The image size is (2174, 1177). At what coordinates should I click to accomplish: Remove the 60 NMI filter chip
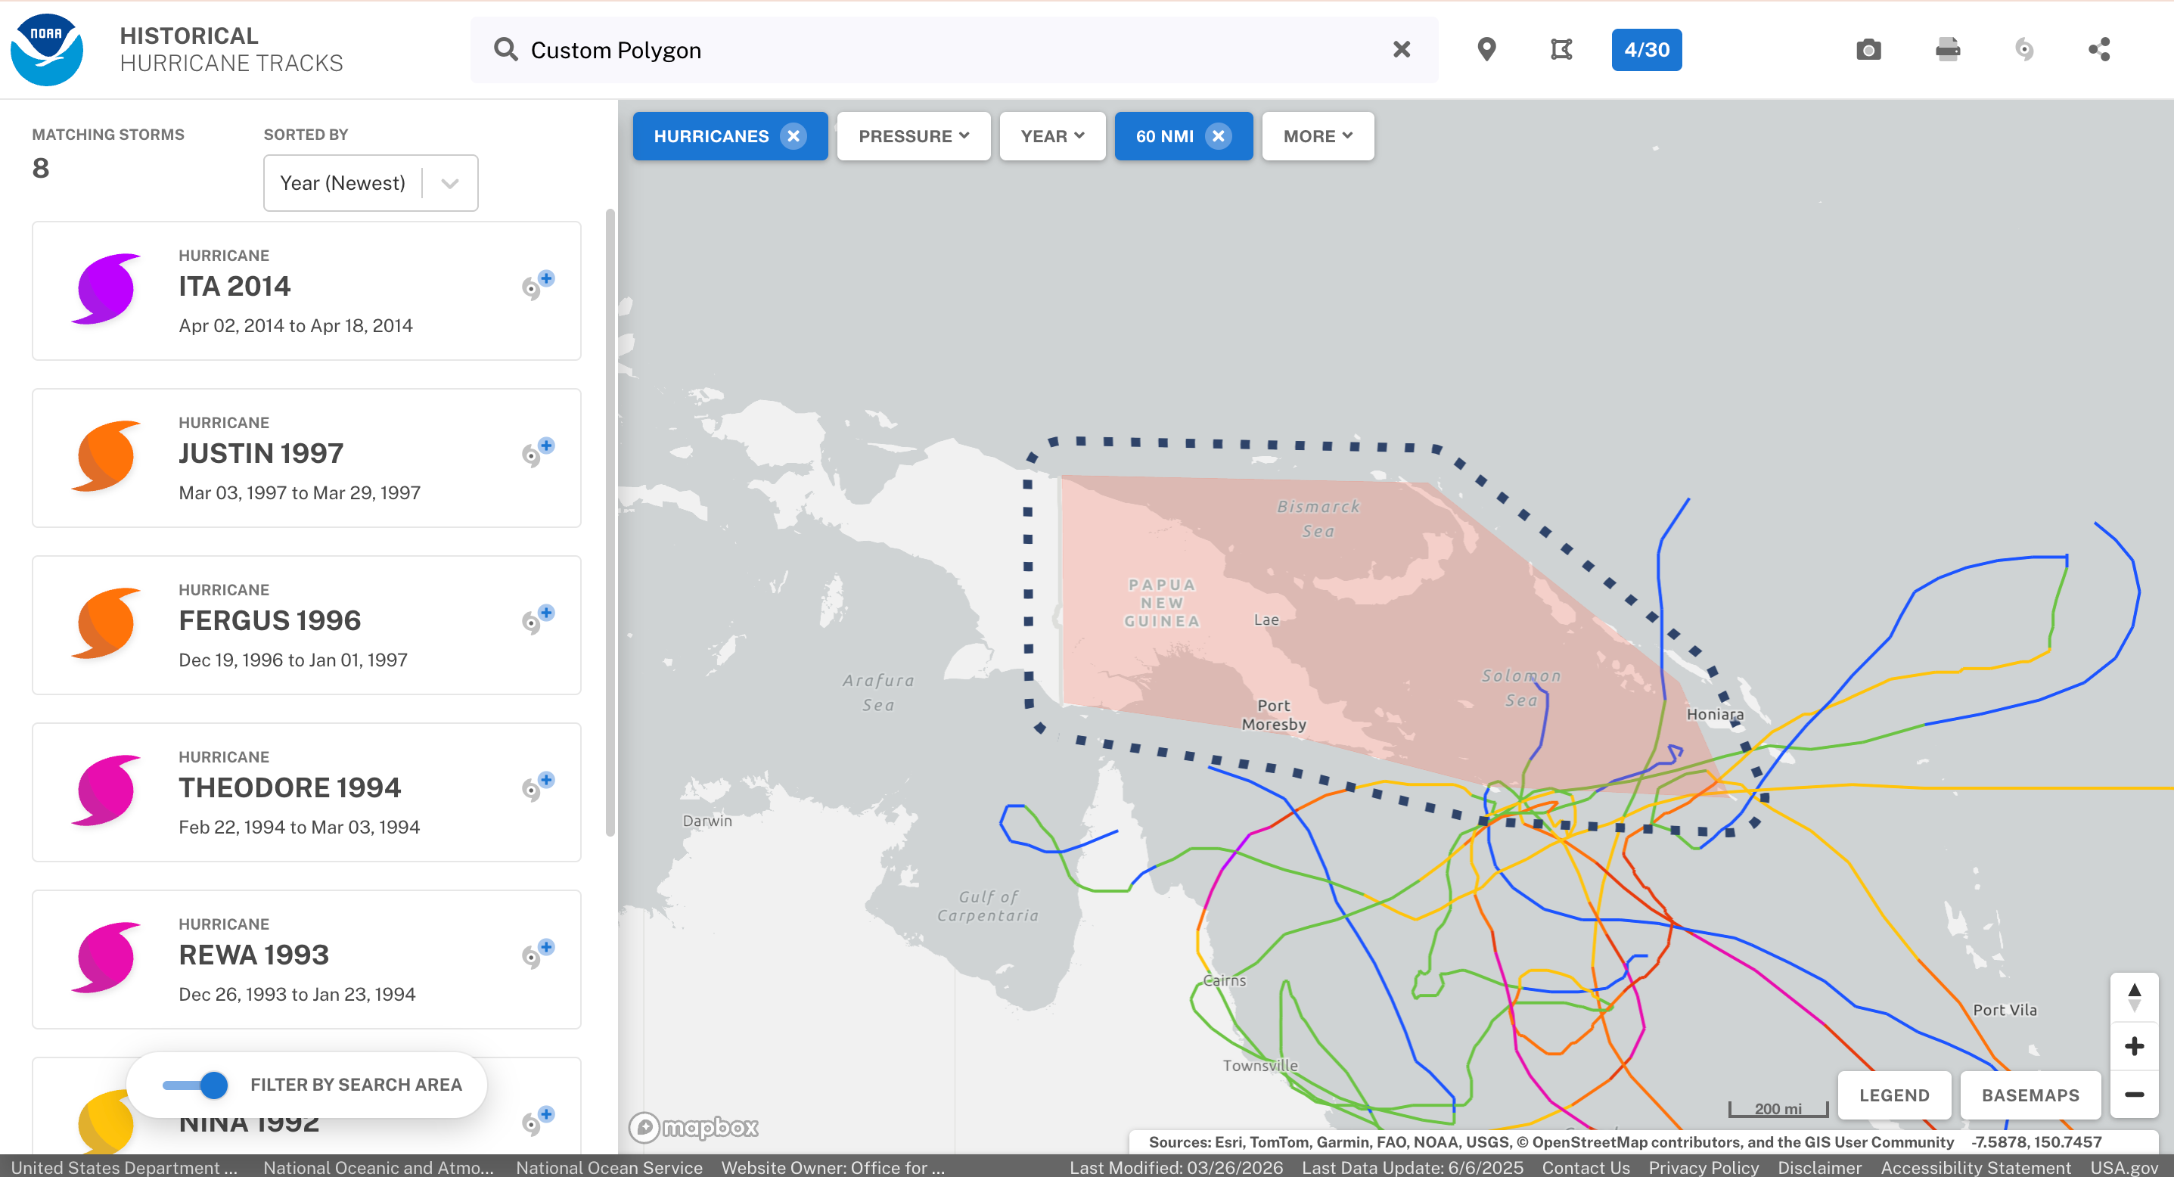tap(1218, 137)
